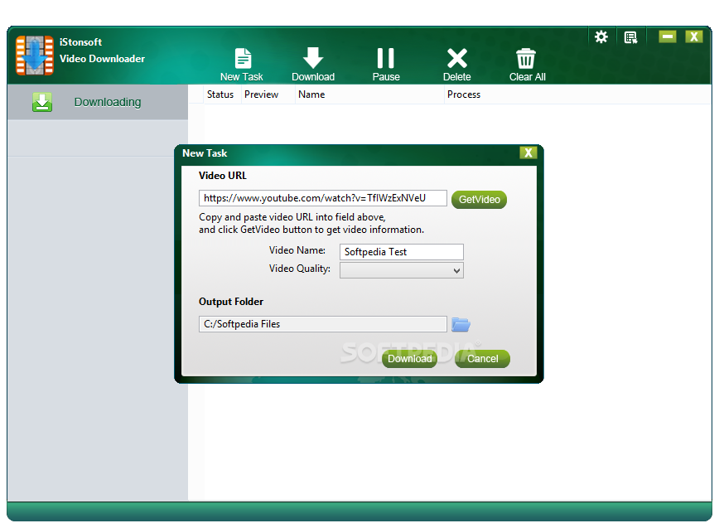Close the New Task dialog
This screenshot has width=719, height=528.
coord(528,153)
